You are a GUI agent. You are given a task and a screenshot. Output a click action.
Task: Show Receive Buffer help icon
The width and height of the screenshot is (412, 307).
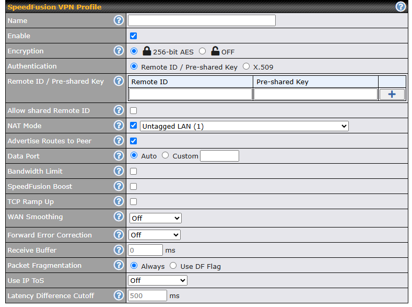(119, 250)
